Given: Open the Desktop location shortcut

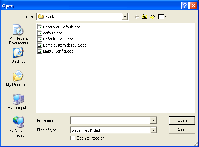Looking at the screenshot, I should 18,55.
